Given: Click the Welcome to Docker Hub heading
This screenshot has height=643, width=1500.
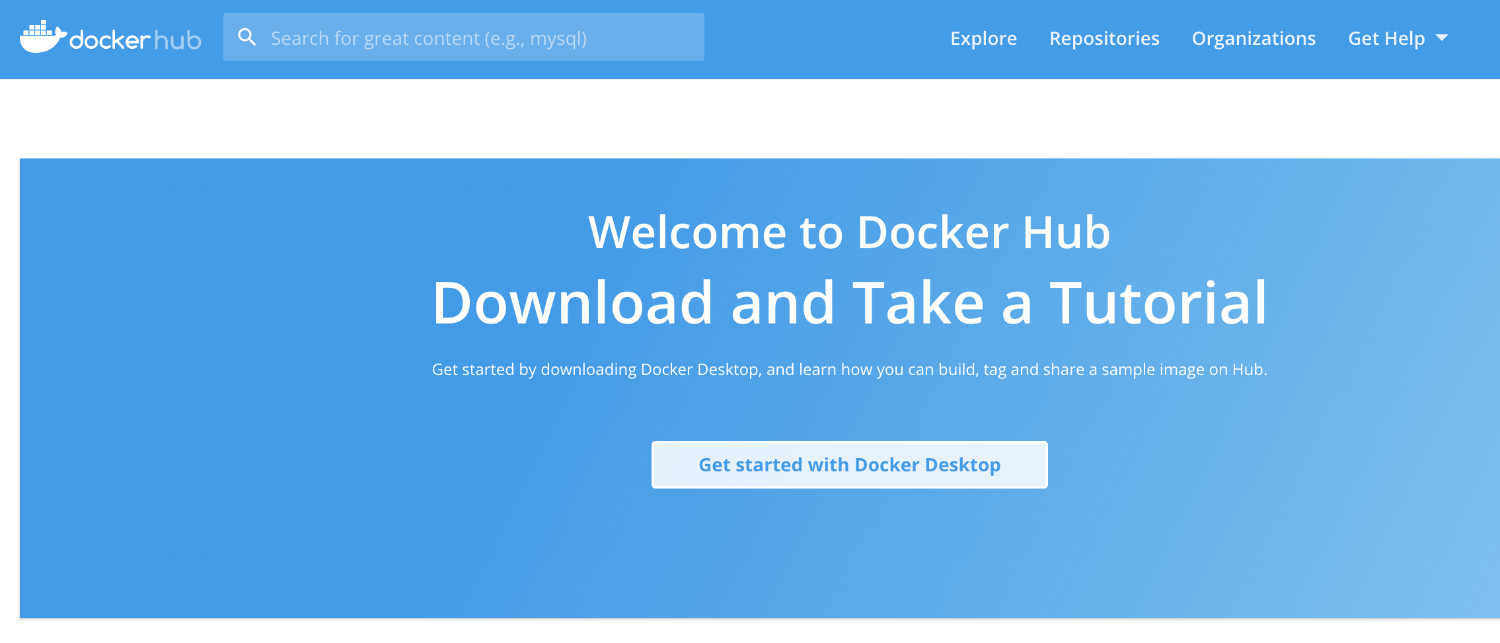Looking at the screenshot, I should coord(850,232).
